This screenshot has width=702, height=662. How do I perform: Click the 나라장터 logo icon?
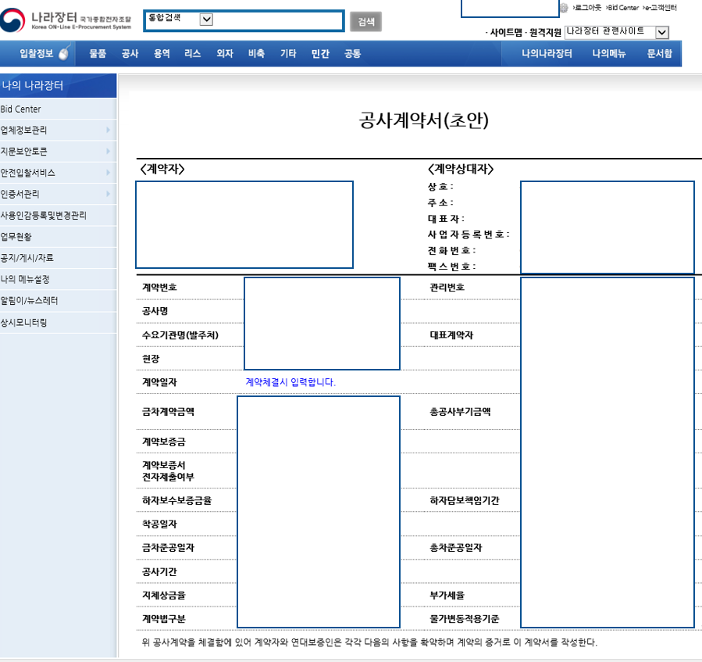point(12,20)
